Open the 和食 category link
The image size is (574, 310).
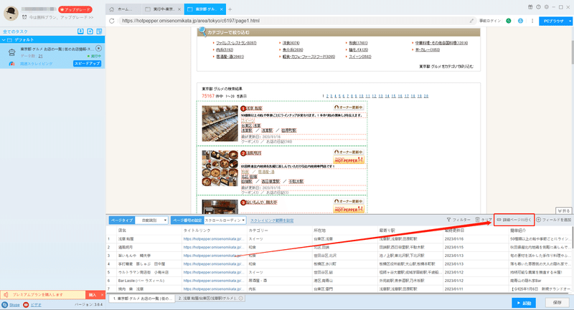point(358,43)
